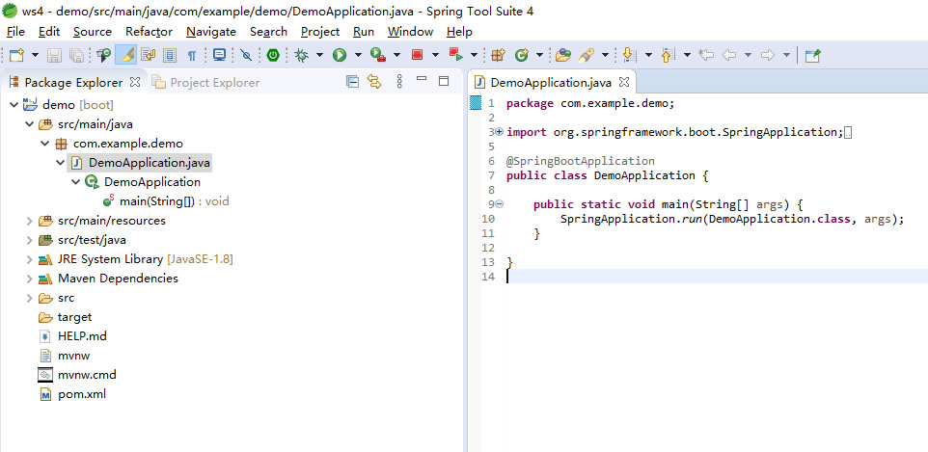Open the External Tools dropdown arrow
This screenshot has width=928, height=452.
(x=396, y=56)
